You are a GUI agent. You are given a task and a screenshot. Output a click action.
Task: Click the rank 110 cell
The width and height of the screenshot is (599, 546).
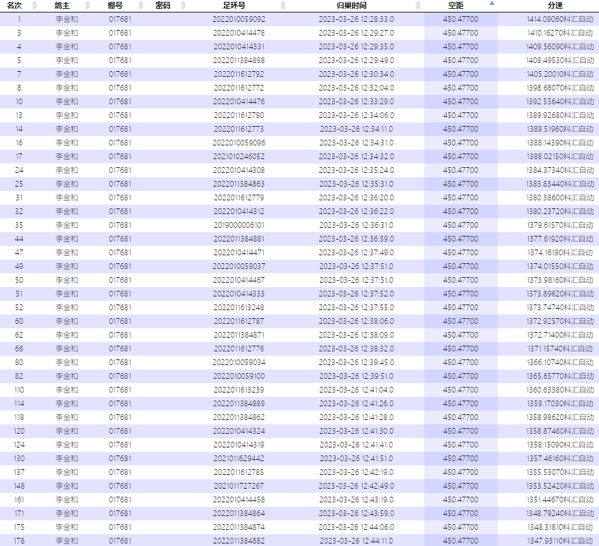pyautogui.click(x=19, y=390)
